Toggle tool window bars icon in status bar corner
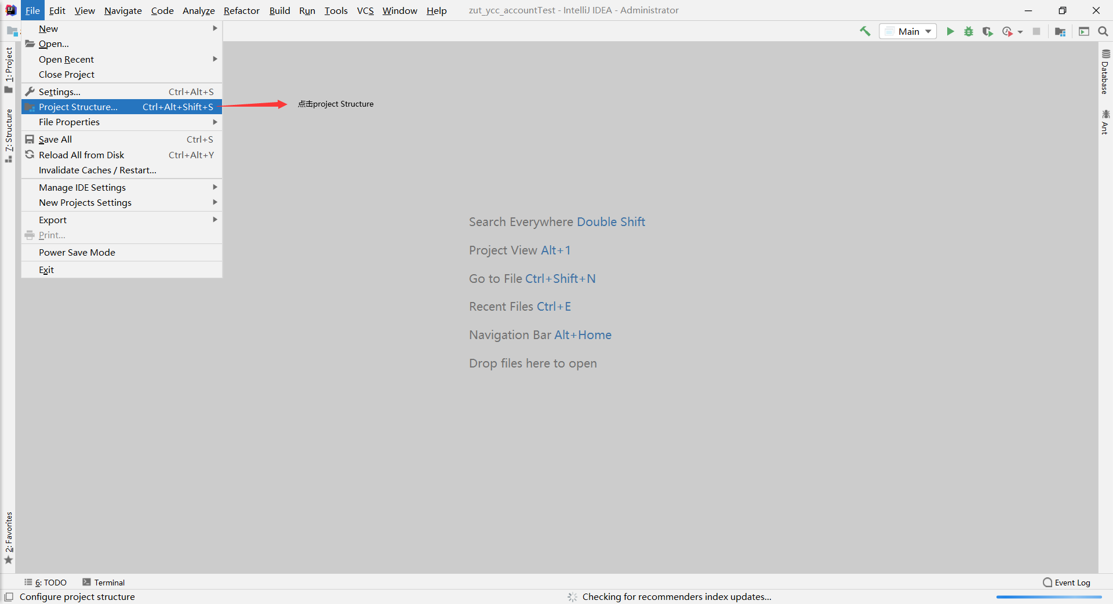This screenshot has width=1113, height=604. [9, 596]
